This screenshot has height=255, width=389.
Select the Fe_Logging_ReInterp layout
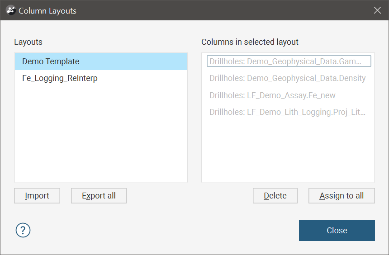(x=101, y=78)
